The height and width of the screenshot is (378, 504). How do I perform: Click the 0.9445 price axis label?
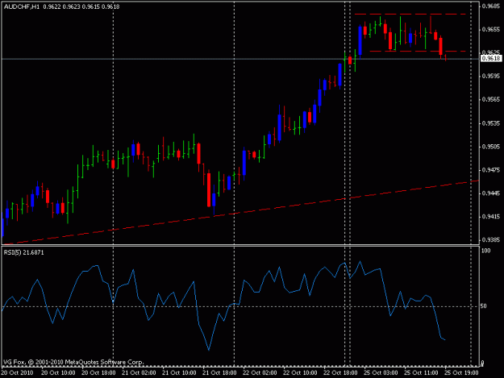point(491,193)
